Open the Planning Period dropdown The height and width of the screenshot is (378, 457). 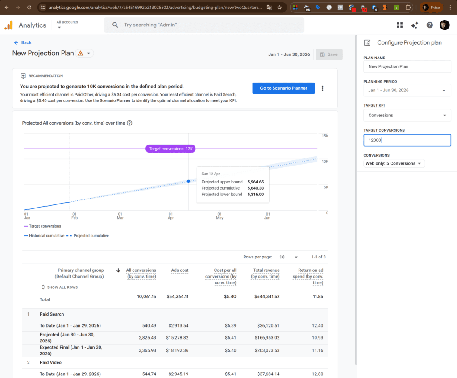click(x=407, y=91)
